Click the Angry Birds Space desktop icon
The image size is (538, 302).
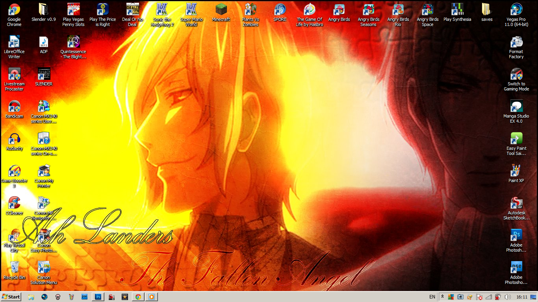[427, 9]
